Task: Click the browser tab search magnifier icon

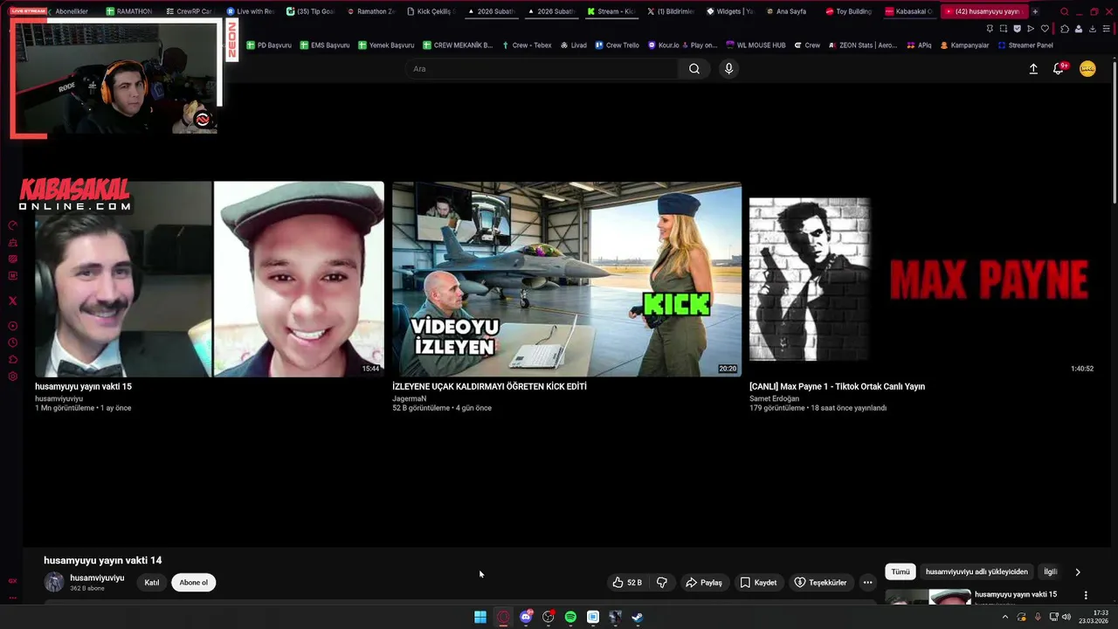Action: [1064, 11]
